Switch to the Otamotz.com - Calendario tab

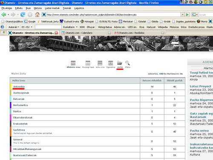click(x=86, y=33)
